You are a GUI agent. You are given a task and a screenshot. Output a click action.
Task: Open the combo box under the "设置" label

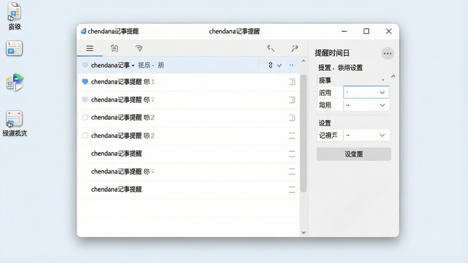[x=366, y=135]
